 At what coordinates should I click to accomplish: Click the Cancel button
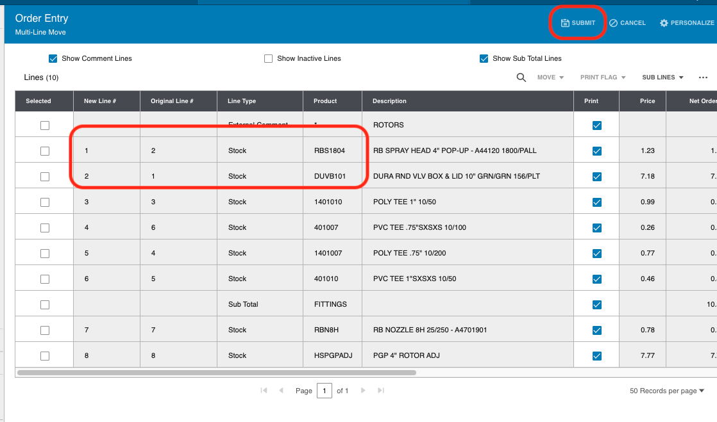coord(627,23)
